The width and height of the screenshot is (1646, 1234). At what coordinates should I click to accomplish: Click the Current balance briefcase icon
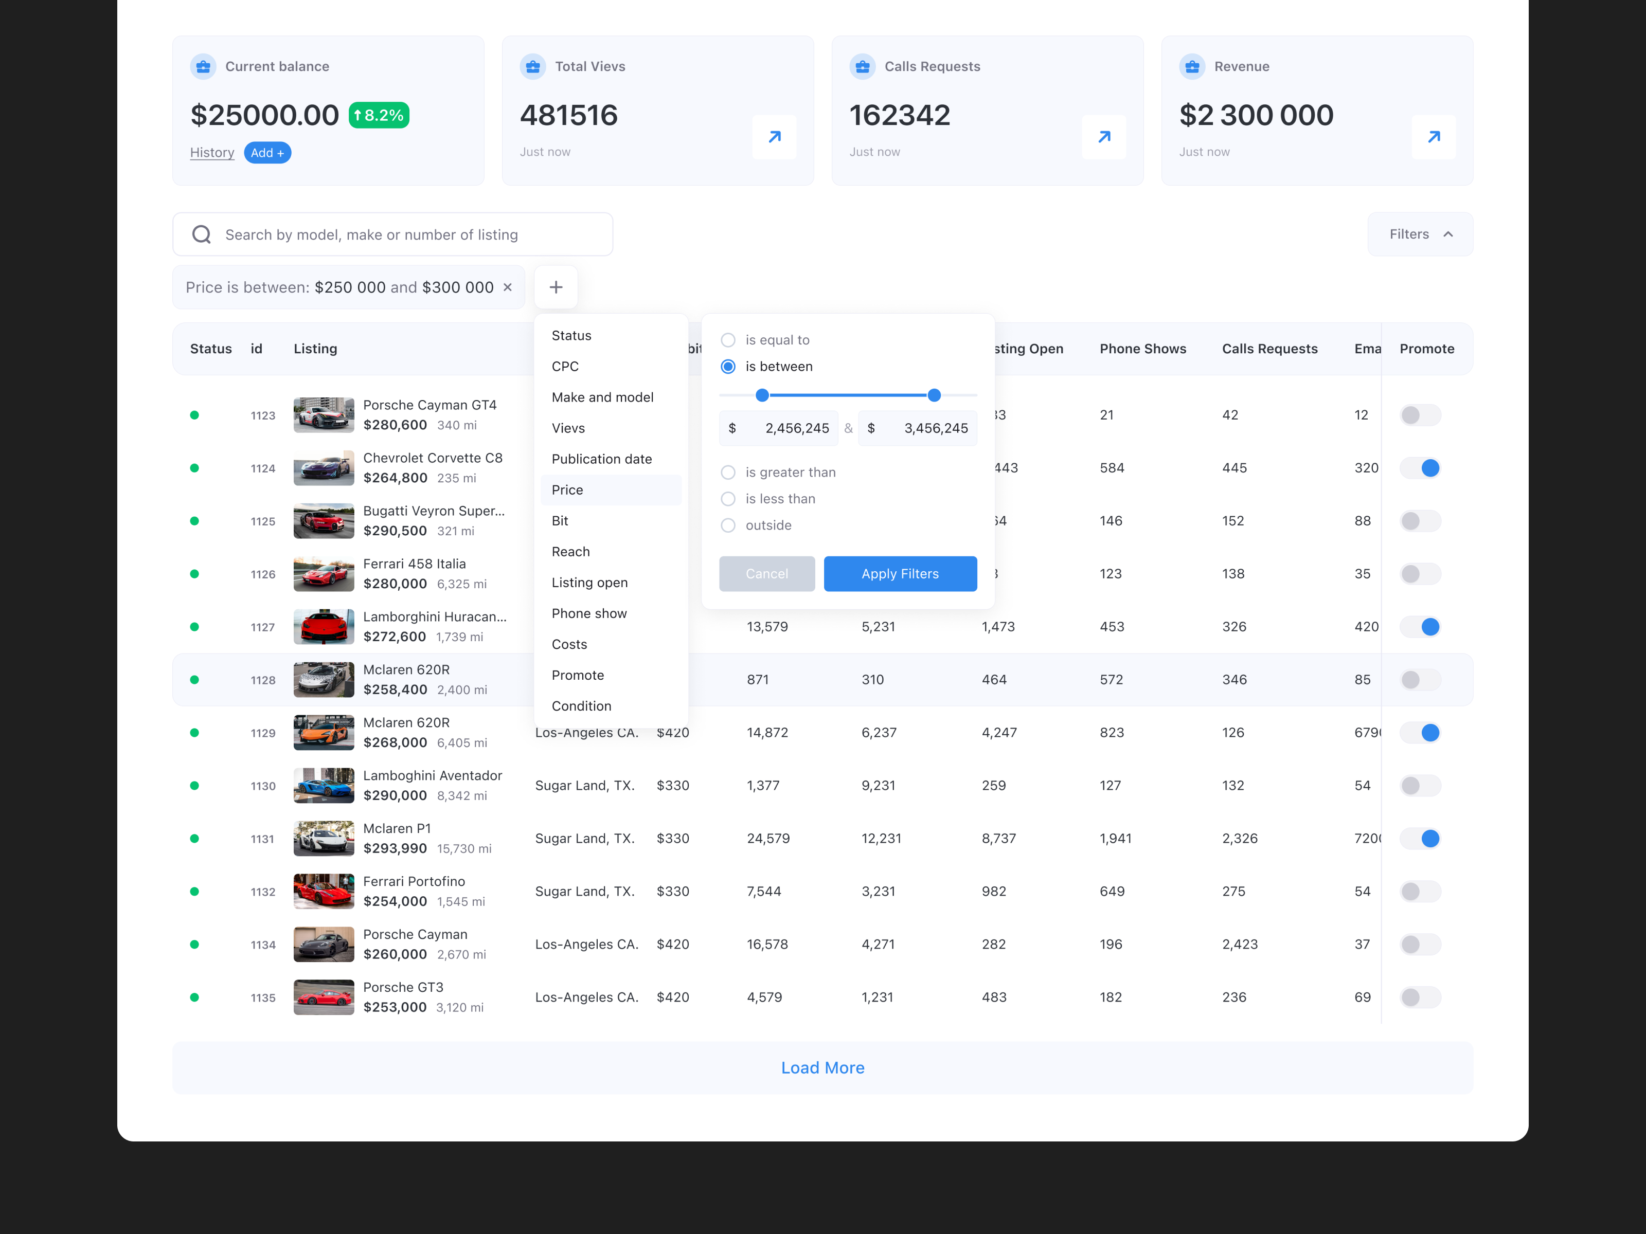[203, 66]
